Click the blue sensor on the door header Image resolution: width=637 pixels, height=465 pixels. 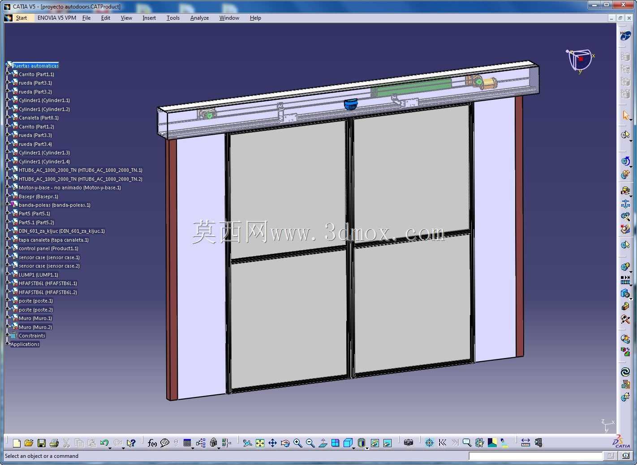pyautogui.click(x=351, y=104)
